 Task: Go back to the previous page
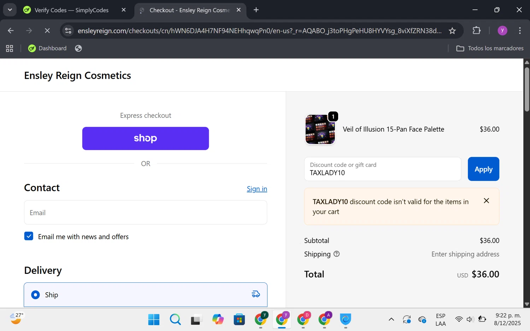tap(11, 31)
